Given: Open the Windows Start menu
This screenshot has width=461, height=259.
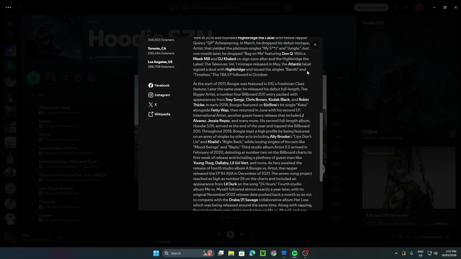Looking at the screenshot, I should point(156,253).
